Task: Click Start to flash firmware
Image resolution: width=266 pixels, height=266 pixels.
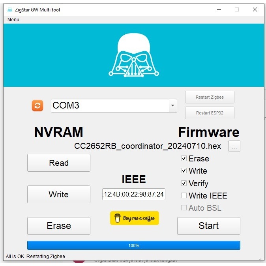Action: (209, 226)
